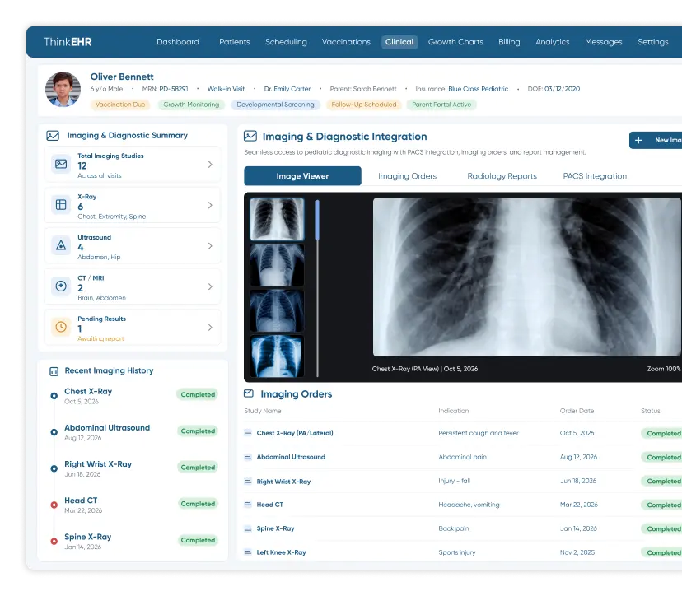Viewport: 682px width, 596px height.
Task: Switch to the PACS Integration tab
Action: (595, 176)
